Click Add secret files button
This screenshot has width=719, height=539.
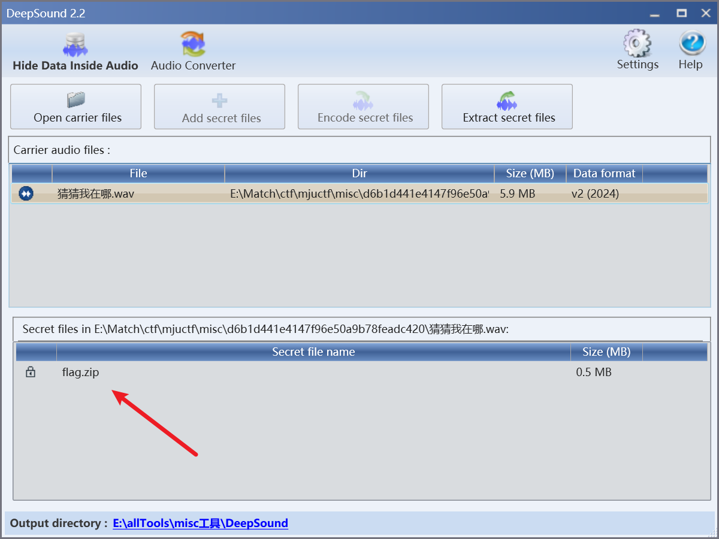point(220,107)
